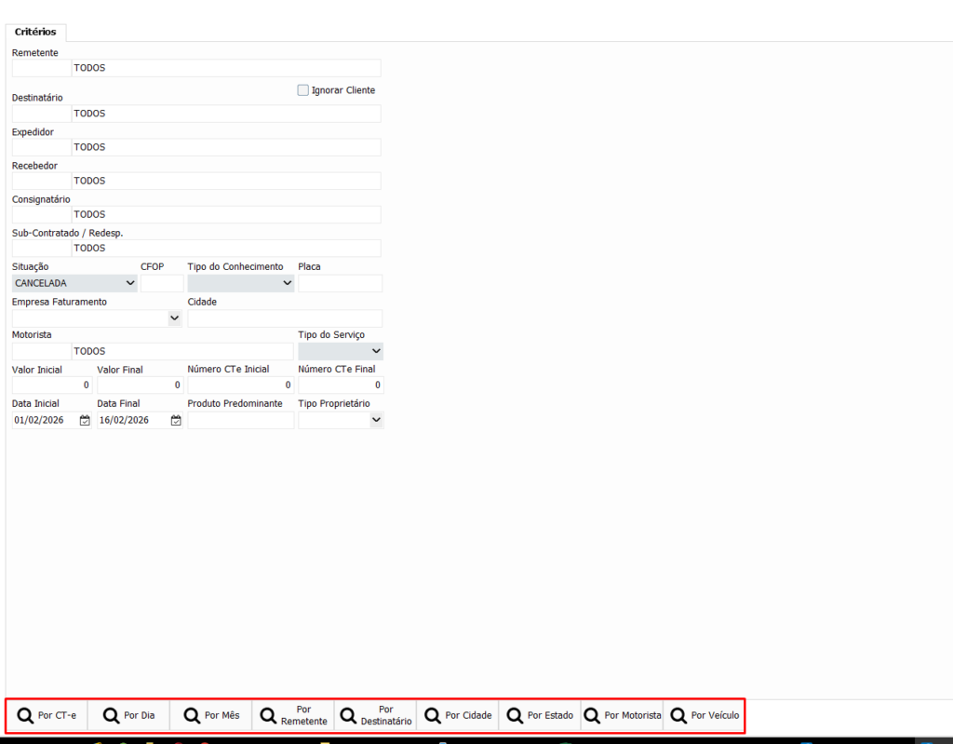Open the Data Final calendar picker

(176, 421)
